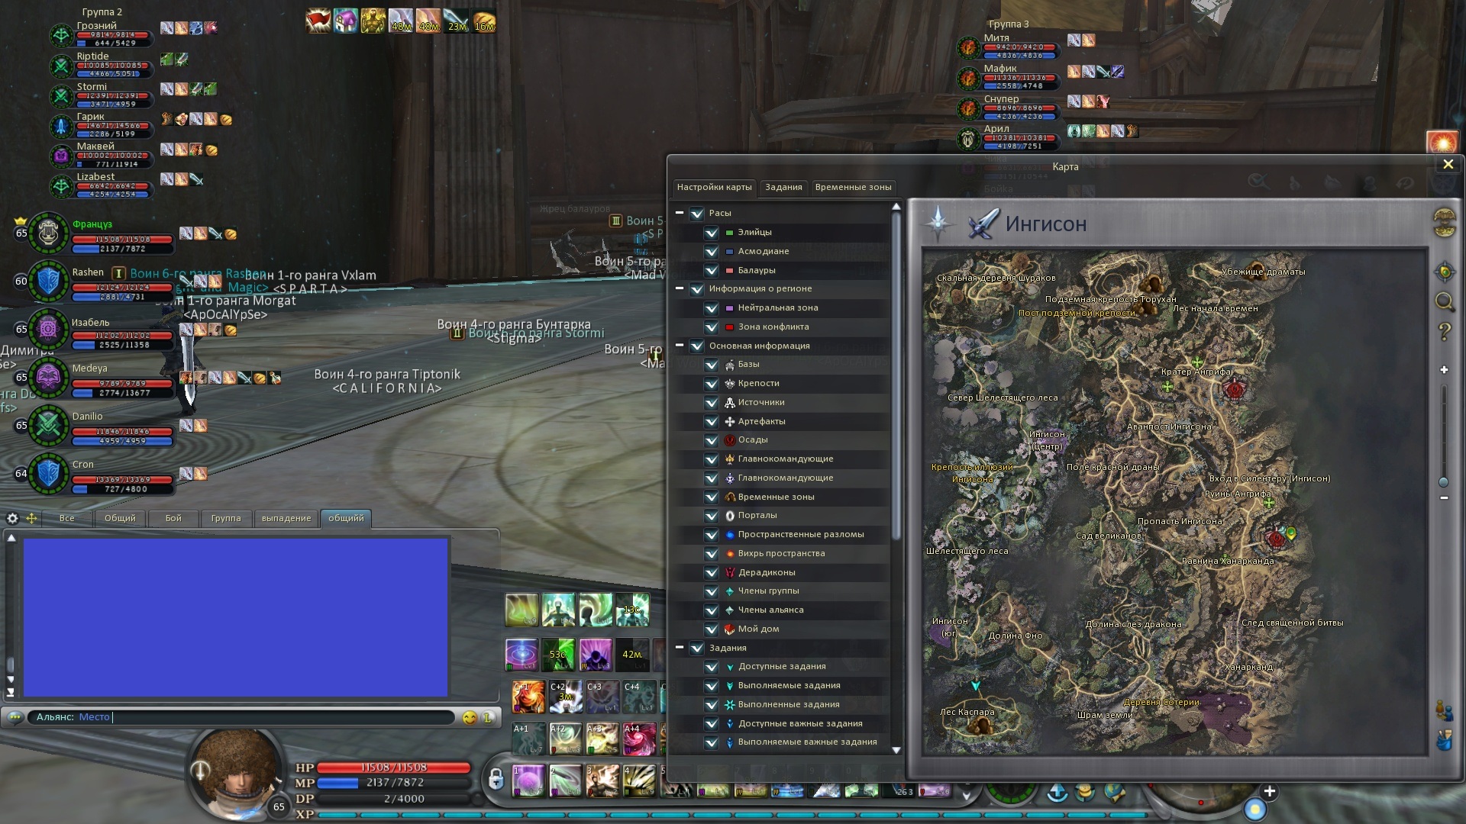Collapse the Информация о регионе section
The height and width of the screenshot is (824, 1466).
click(680, 288)
